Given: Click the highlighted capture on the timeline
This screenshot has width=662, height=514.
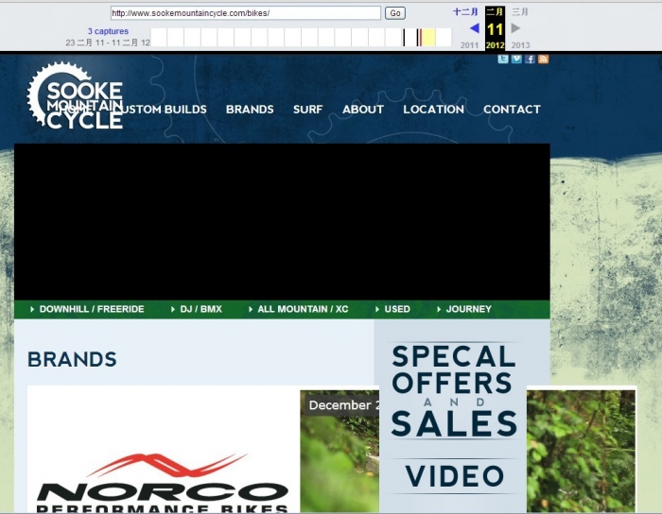Looking at the screenshot, I should 427,37.
